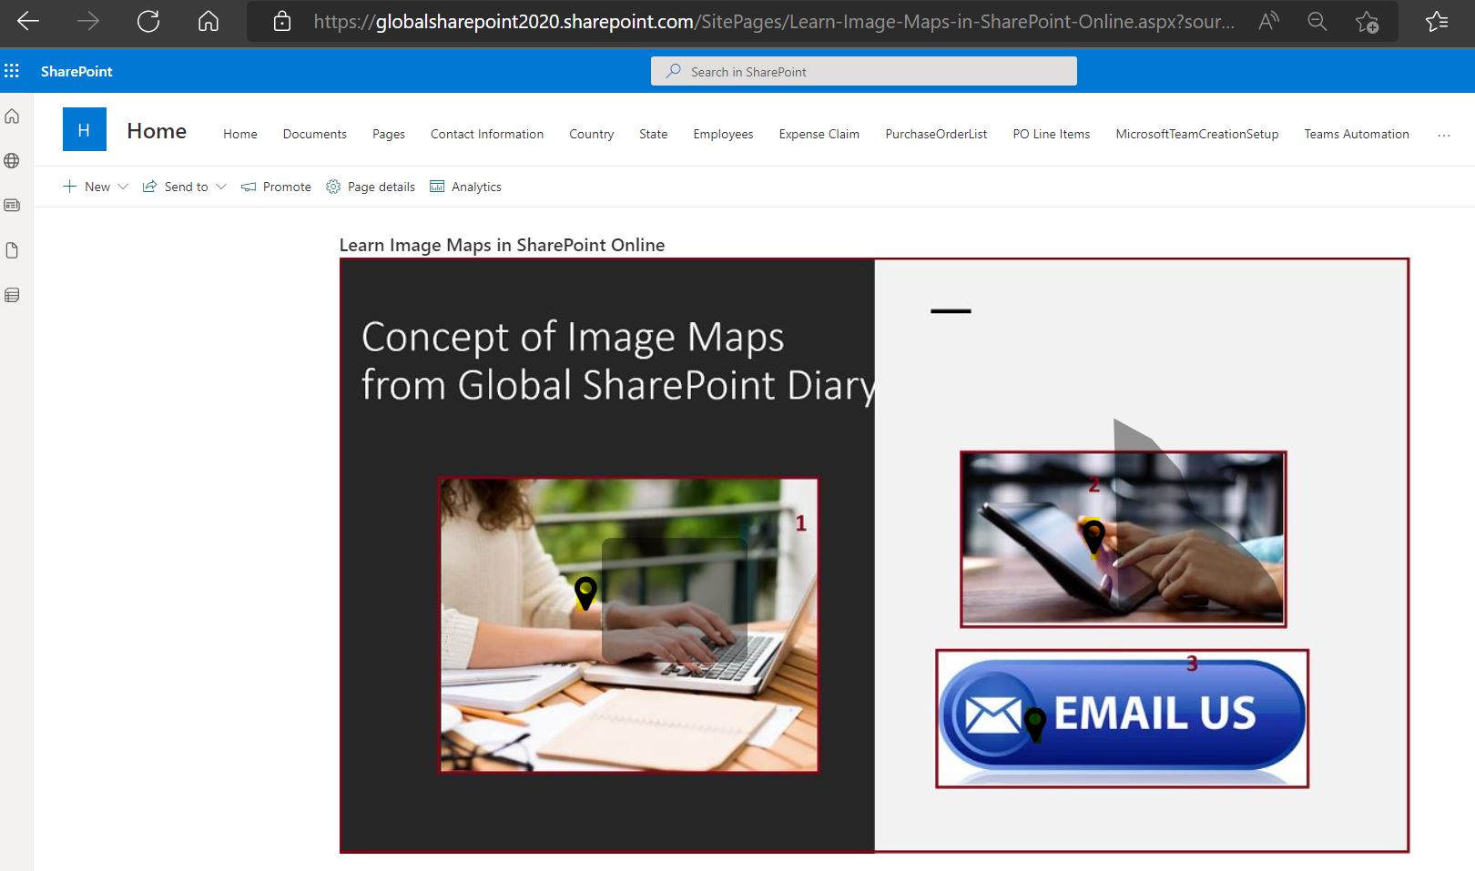Activate Read aloud in the address bar

point(1267,21)
